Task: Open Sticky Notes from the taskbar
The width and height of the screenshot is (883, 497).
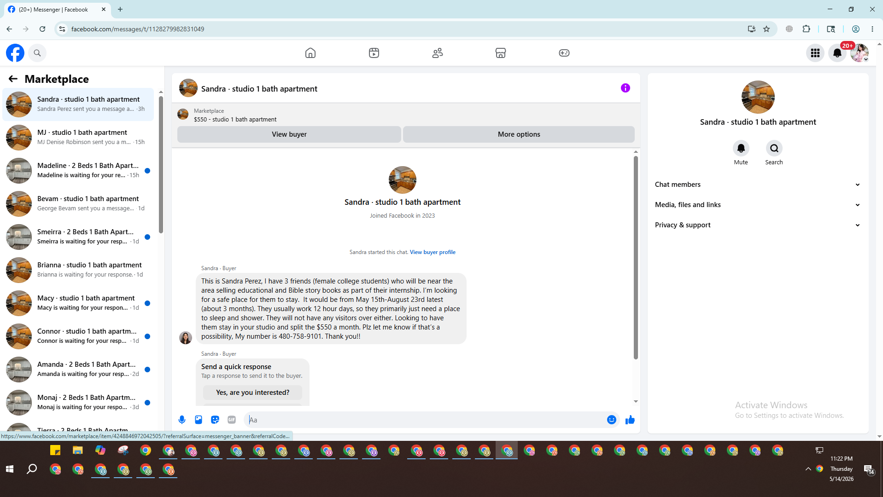Action: click(x=55, y=451)
